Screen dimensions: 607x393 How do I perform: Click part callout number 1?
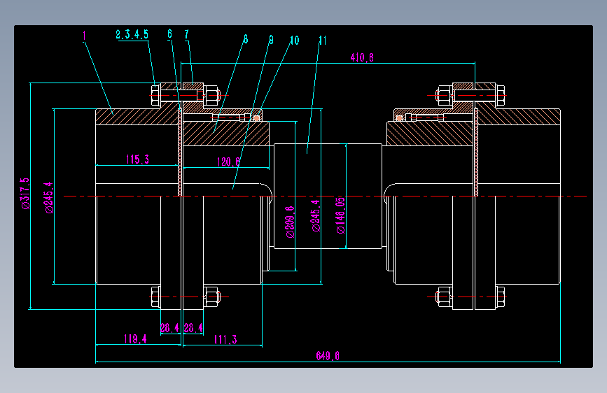pyautogui.click(x=85, y=36)
